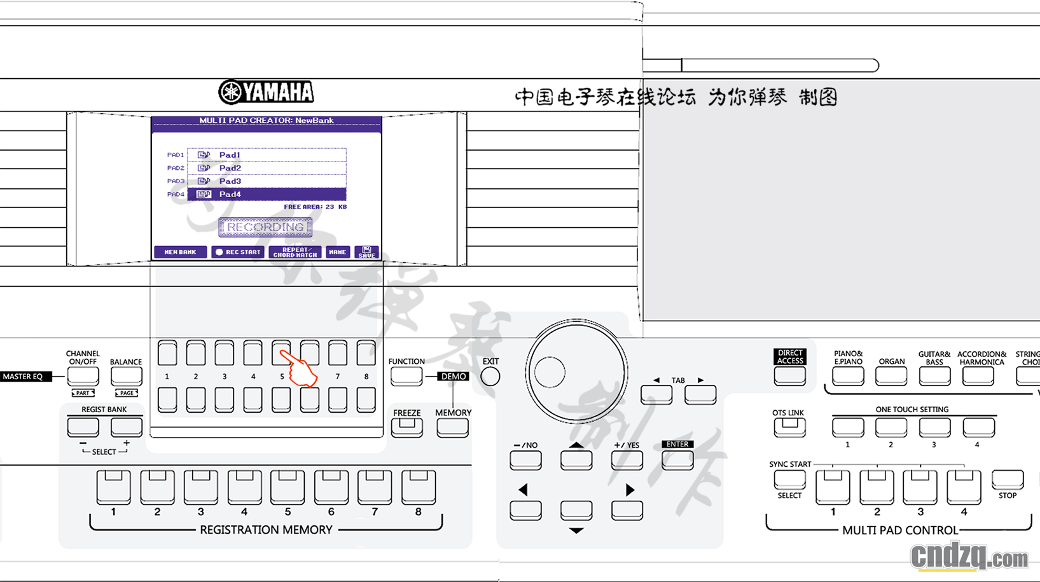Image resolution: width=1040 pixels, height=582 pixels.
Task: Push ONE TOUCH SETTING button 3
Action: click(934, 427)
